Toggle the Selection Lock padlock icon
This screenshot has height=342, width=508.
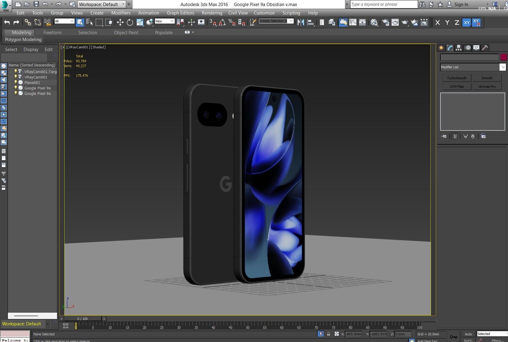point(329,334)
